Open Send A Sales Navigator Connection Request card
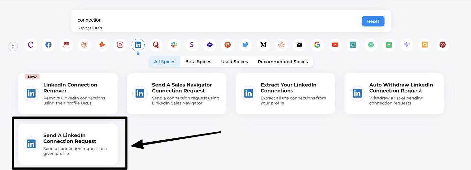The image size is (471, 170). (177, 94)
